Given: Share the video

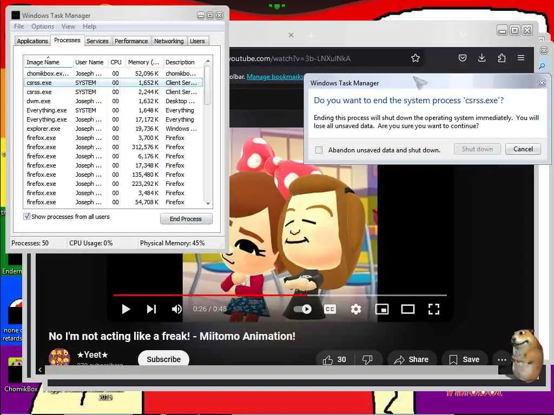Looking at the screenshot, I should point(411,359).
